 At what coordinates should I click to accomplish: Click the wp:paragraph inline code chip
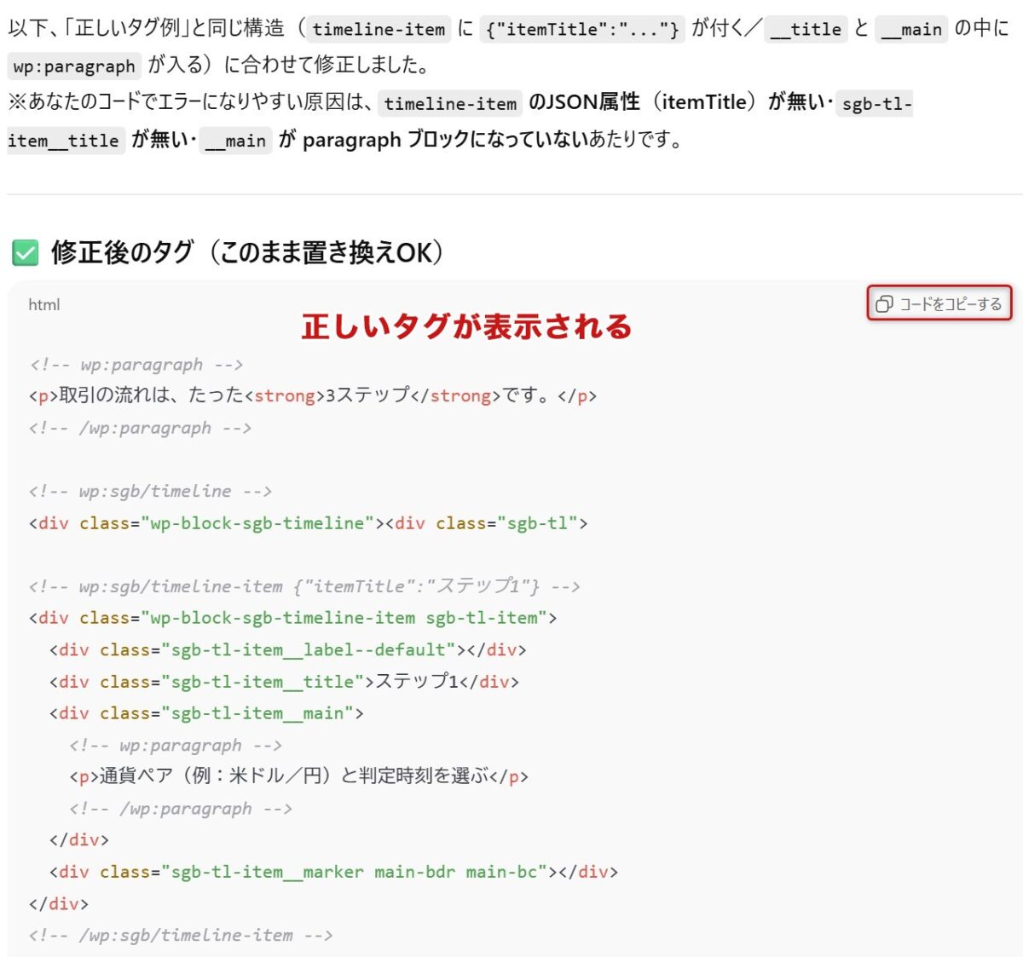(74, 66)
